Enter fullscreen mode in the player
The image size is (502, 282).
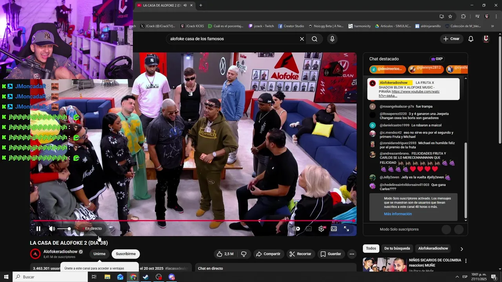click(x=346, y=229)
